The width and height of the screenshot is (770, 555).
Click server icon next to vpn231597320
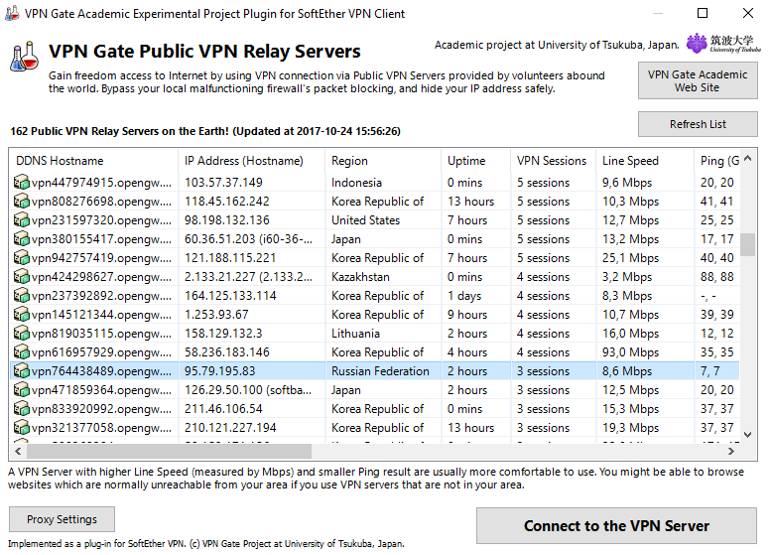click(22, 220)
